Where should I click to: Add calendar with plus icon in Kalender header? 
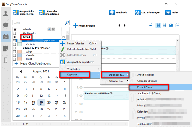click(x=49, y=29)
